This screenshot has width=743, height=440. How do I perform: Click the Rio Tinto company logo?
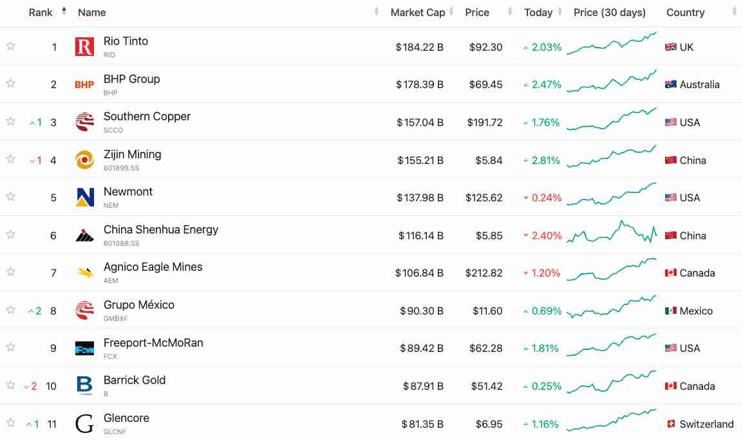click(84, 46)
